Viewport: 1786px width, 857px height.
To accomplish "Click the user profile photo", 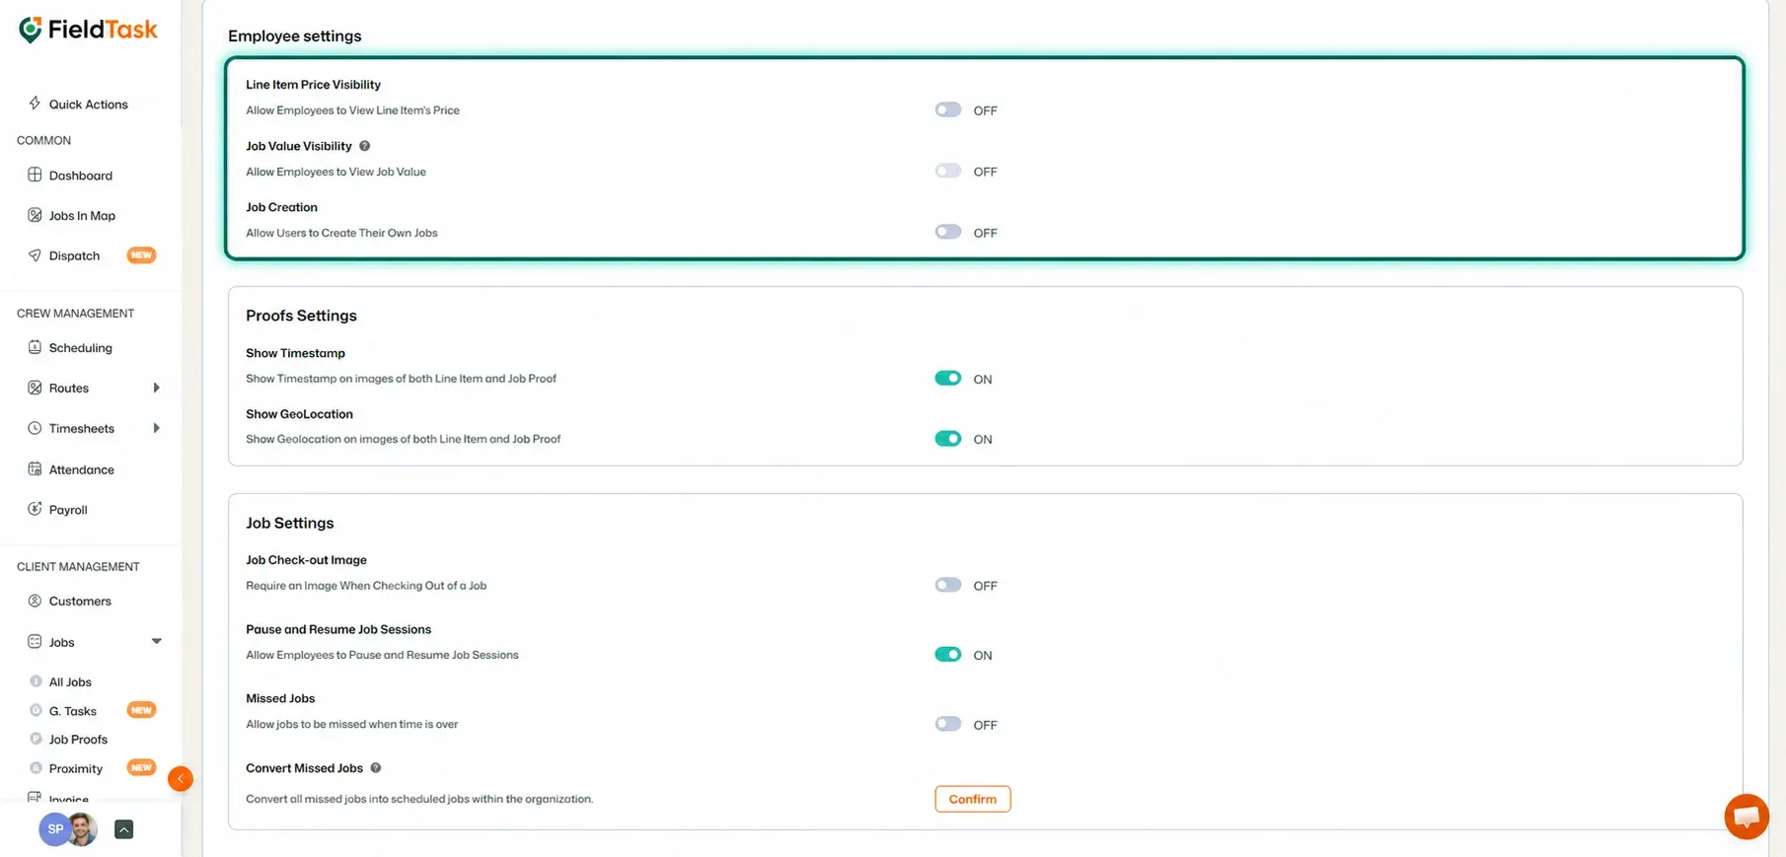I will pos(82,829).
